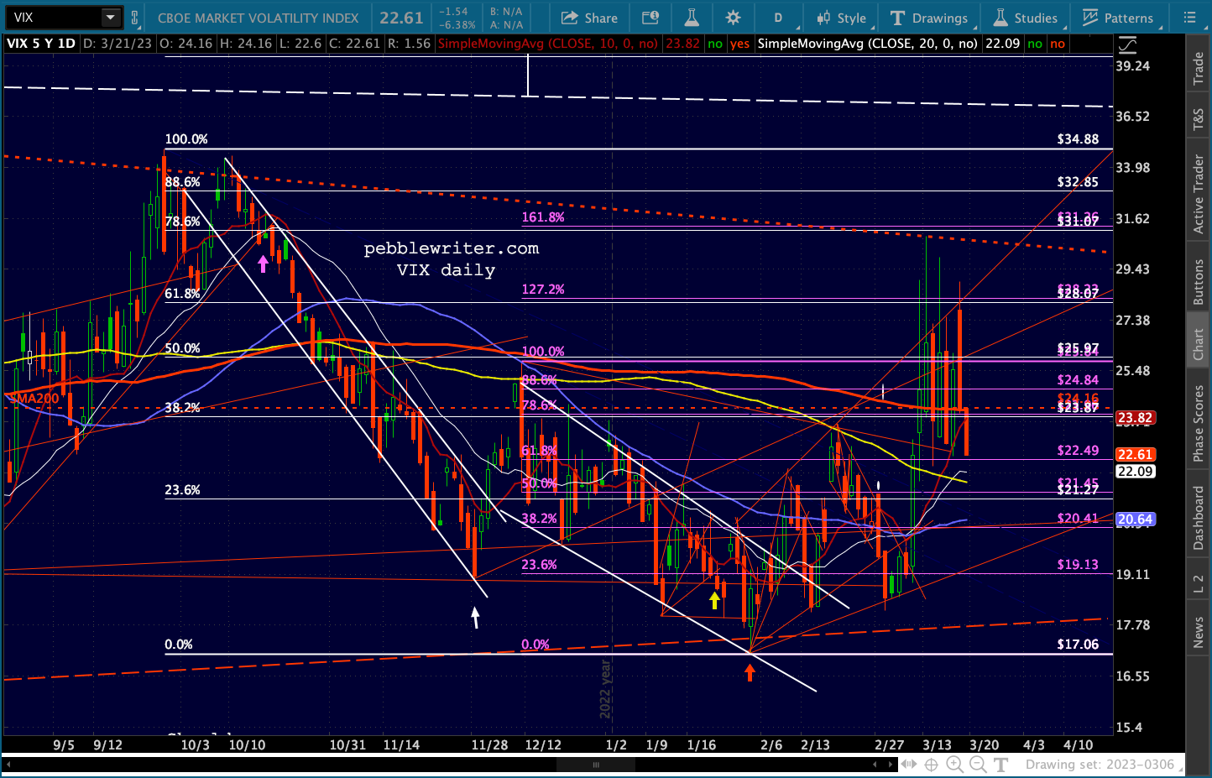
Task: Click the $17.06 Fibonacci level label
Action: point(1078,645)
